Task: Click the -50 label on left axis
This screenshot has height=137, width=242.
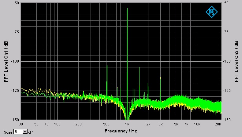Action: (x=15, y=3)
